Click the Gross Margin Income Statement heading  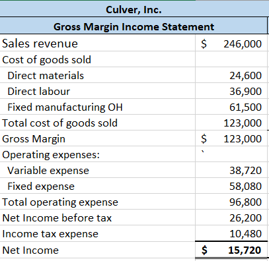(134, 27)
